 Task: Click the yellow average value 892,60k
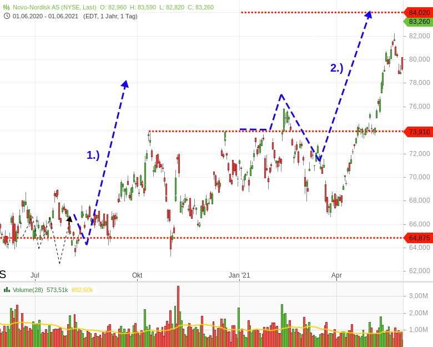82,290
